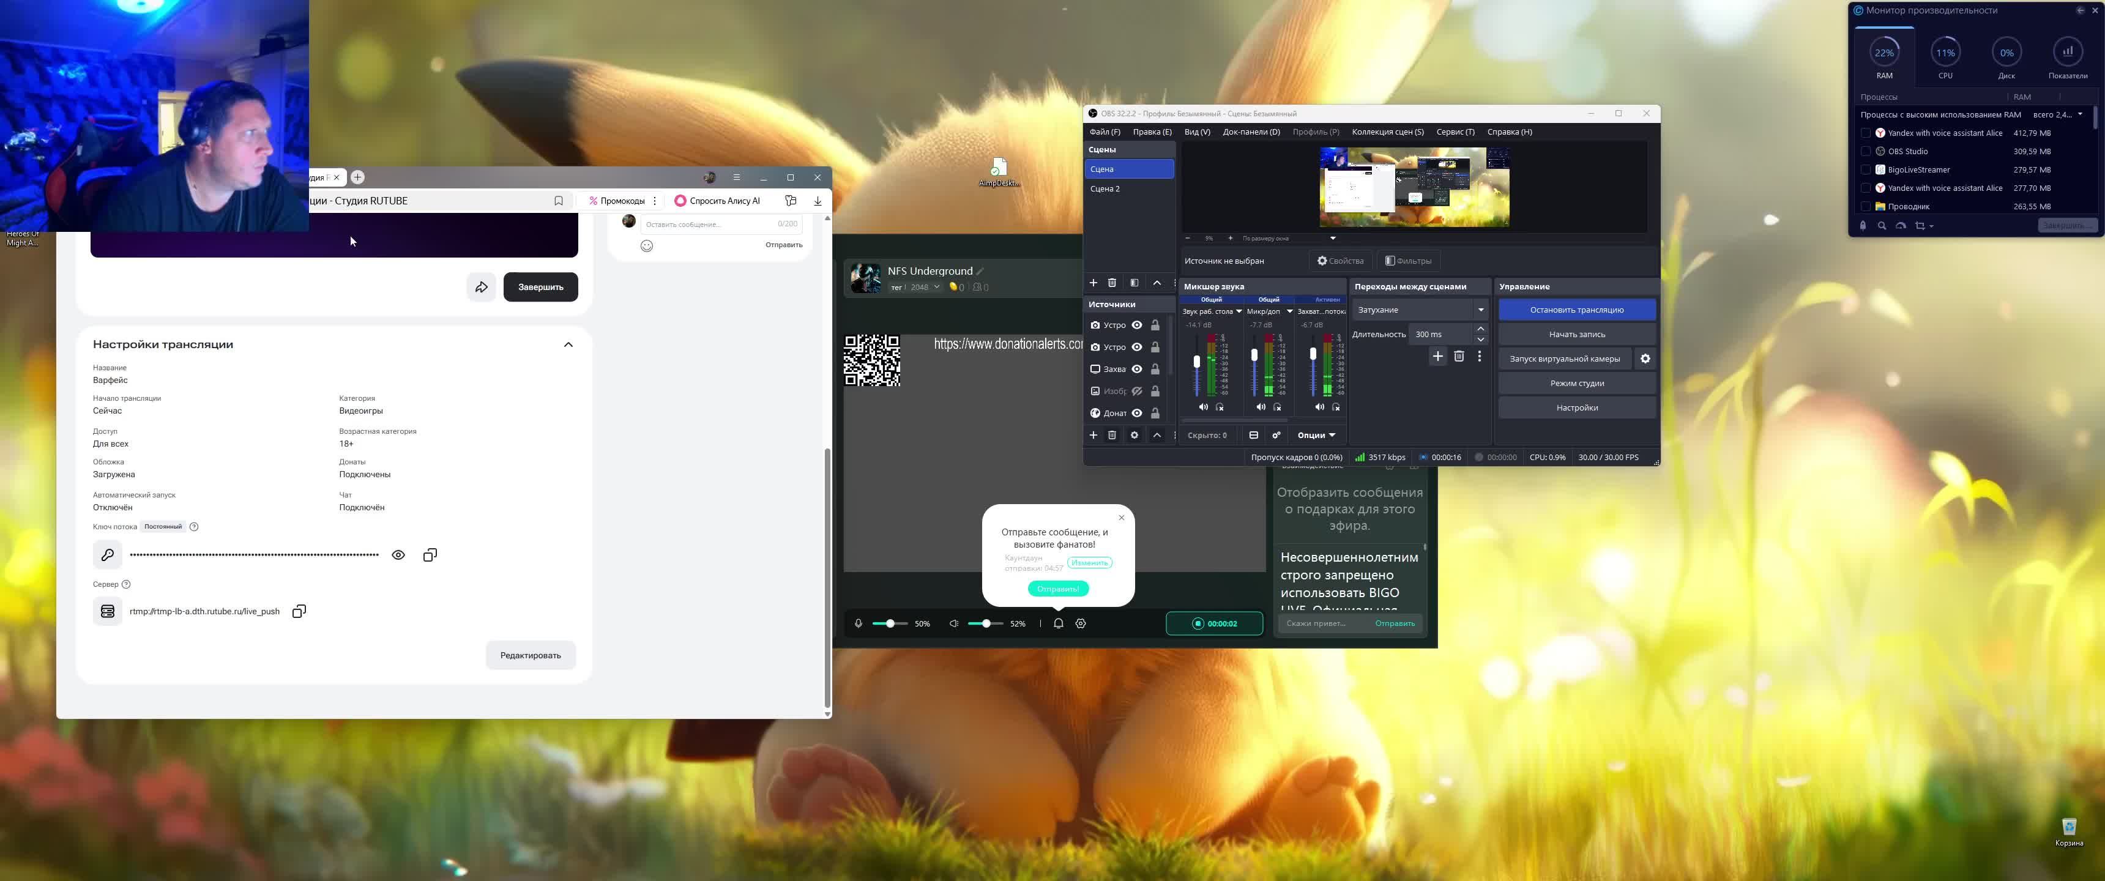
Task: Hide the Захва source in OBS
Action: (1137, 370)
